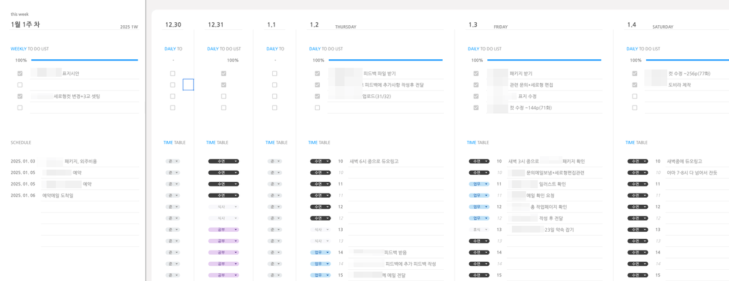Viewport: 729px width, 281px height.
Task: Click the 2025. 01. 03 패키지, 외주비용 schedule entry
Action: [x=81, y=161]
